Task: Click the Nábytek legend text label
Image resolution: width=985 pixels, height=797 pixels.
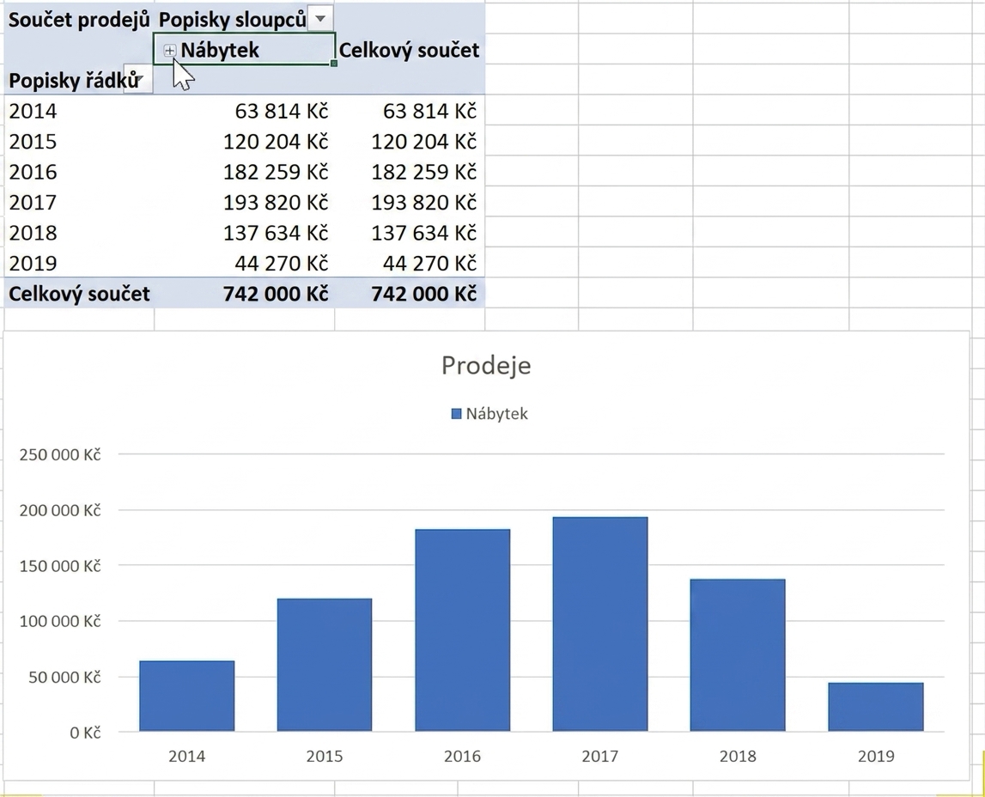Action: pos(497,414)
